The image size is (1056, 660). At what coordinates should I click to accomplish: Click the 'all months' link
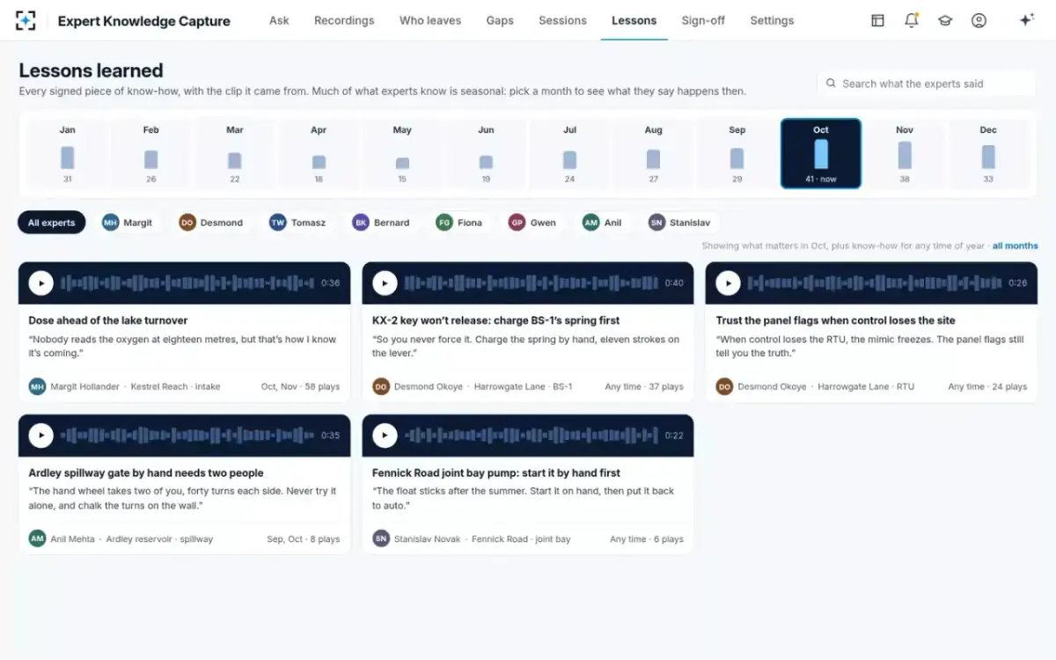[1016, 246]
